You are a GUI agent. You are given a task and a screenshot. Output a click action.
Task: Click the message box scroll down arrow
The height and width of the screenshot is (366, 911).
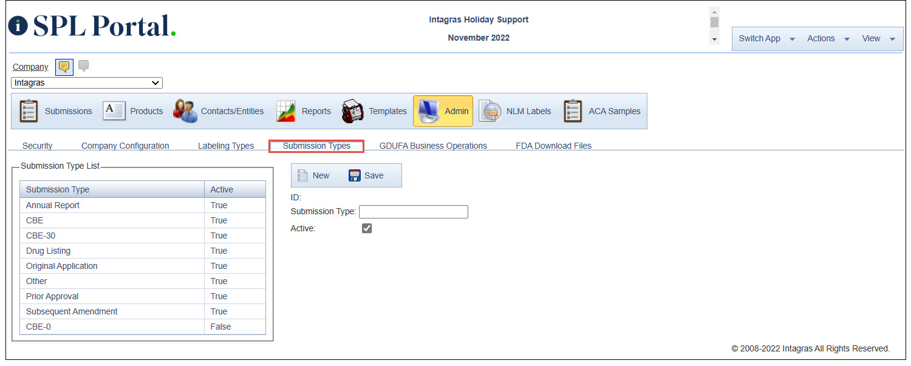point(715,39)
